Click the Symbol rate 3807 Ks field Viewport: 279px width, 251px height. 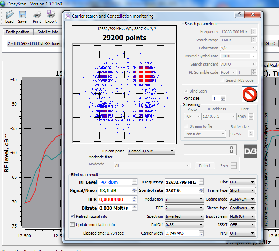click(x=184, y=190)
